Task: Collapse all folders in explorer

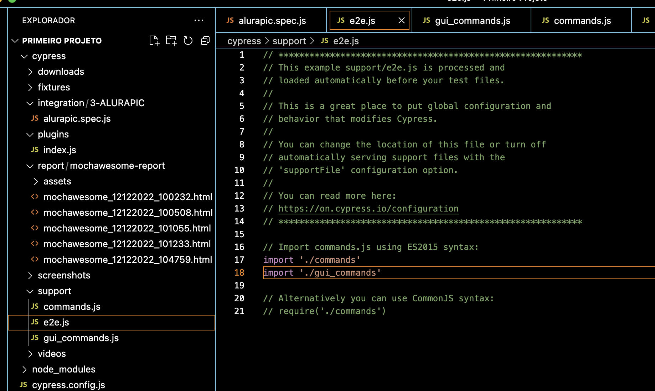Action: click(205, 41)
